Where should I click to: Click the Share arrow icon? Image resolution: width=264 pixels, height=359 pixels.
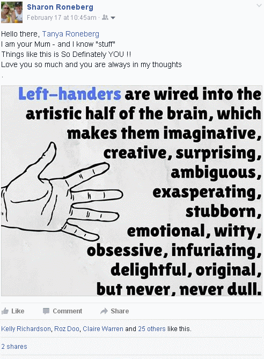tap(104, 311)
